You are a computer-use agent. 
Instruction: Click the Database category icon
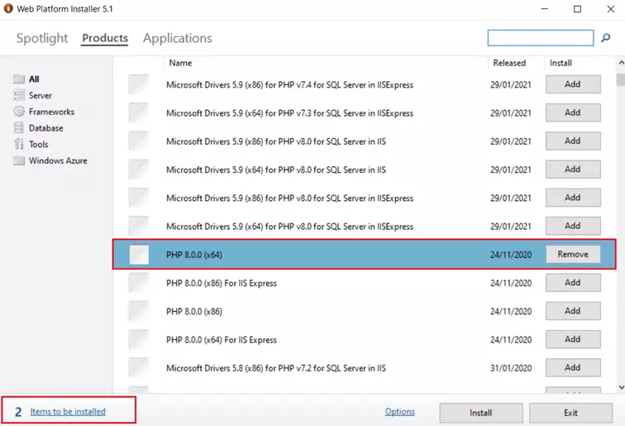coord(19,127)
